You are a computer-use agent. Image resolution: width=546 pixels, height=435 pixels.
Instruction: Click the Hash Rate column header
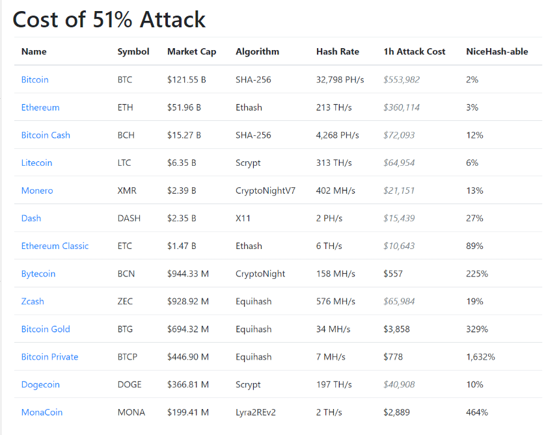337,51
